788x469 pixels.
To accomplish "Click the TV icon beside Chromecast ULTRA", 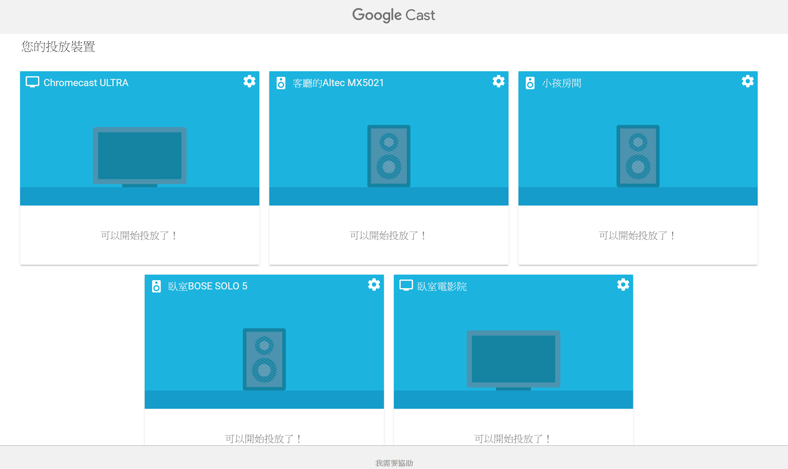I will pos(33,82).
